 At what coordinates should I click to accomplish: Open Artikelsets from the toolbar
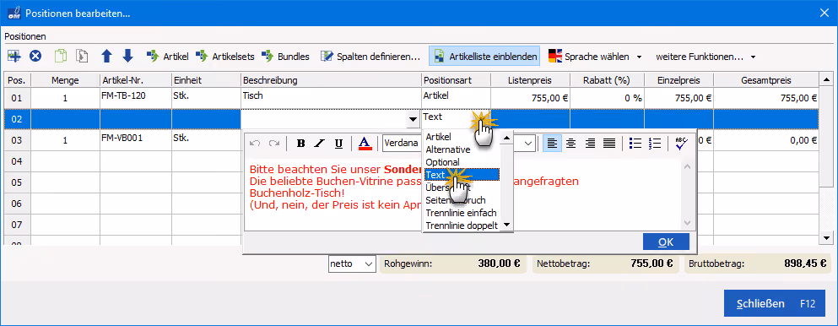tap(224, 56)
